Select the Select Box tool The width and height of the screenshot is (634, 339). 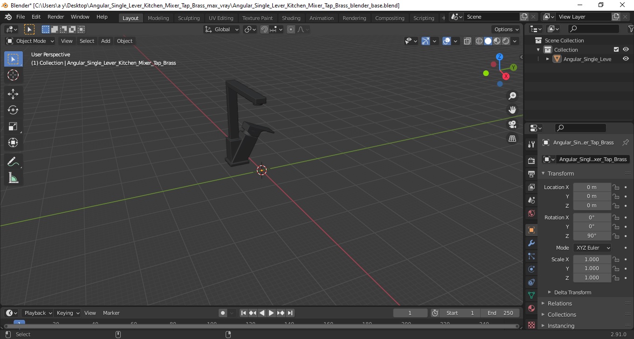[13, 59]
